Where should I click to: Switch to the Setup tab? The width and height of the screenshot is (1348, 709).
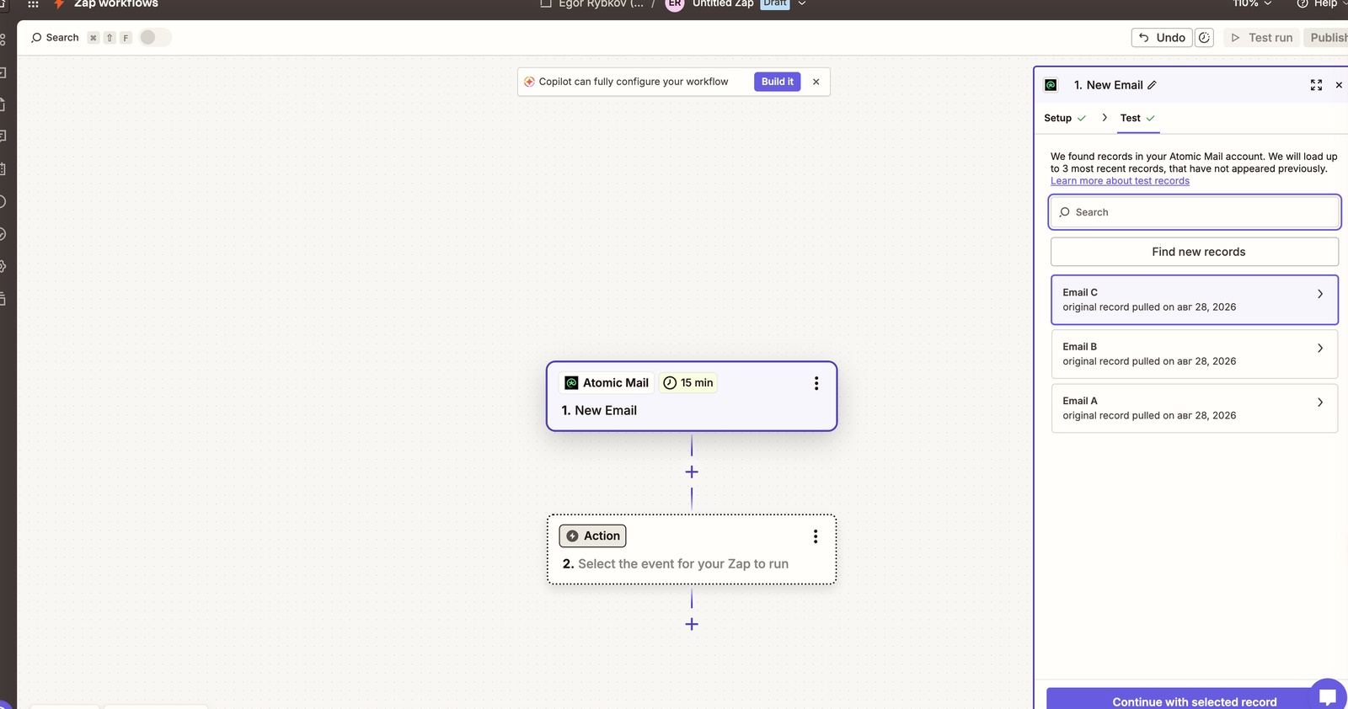click(1065, 118)
